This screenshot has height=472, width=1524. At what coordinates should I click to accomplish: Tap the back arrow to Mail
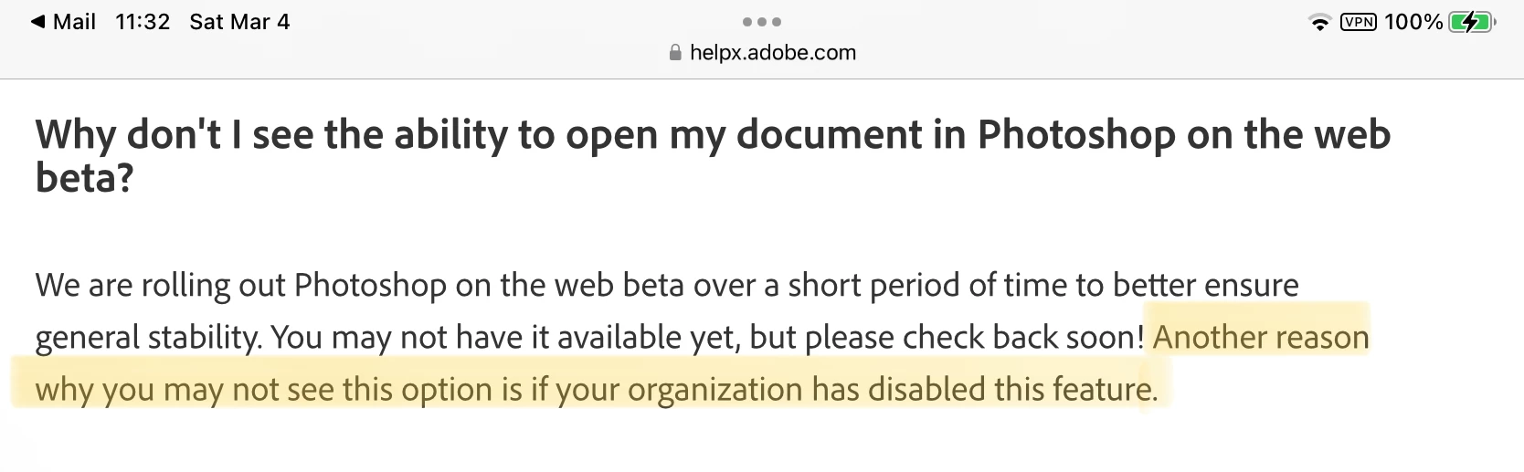point(37,22)
